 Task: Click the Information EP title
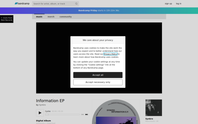[50, 101]
